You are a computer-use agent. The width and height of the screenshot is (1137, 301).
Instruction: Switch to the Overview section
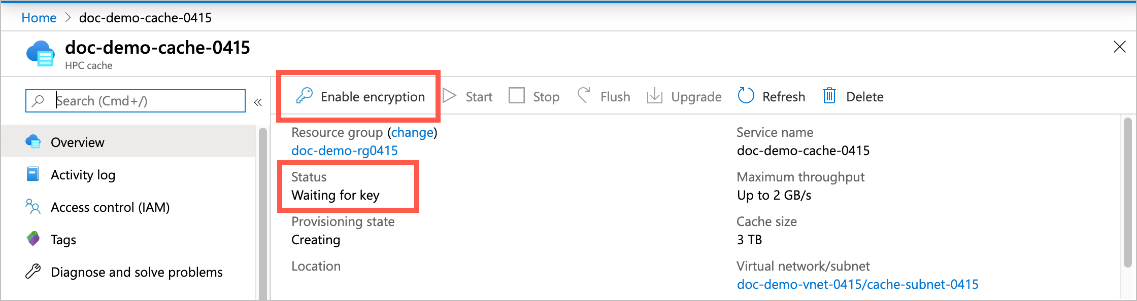coord(34,142)
